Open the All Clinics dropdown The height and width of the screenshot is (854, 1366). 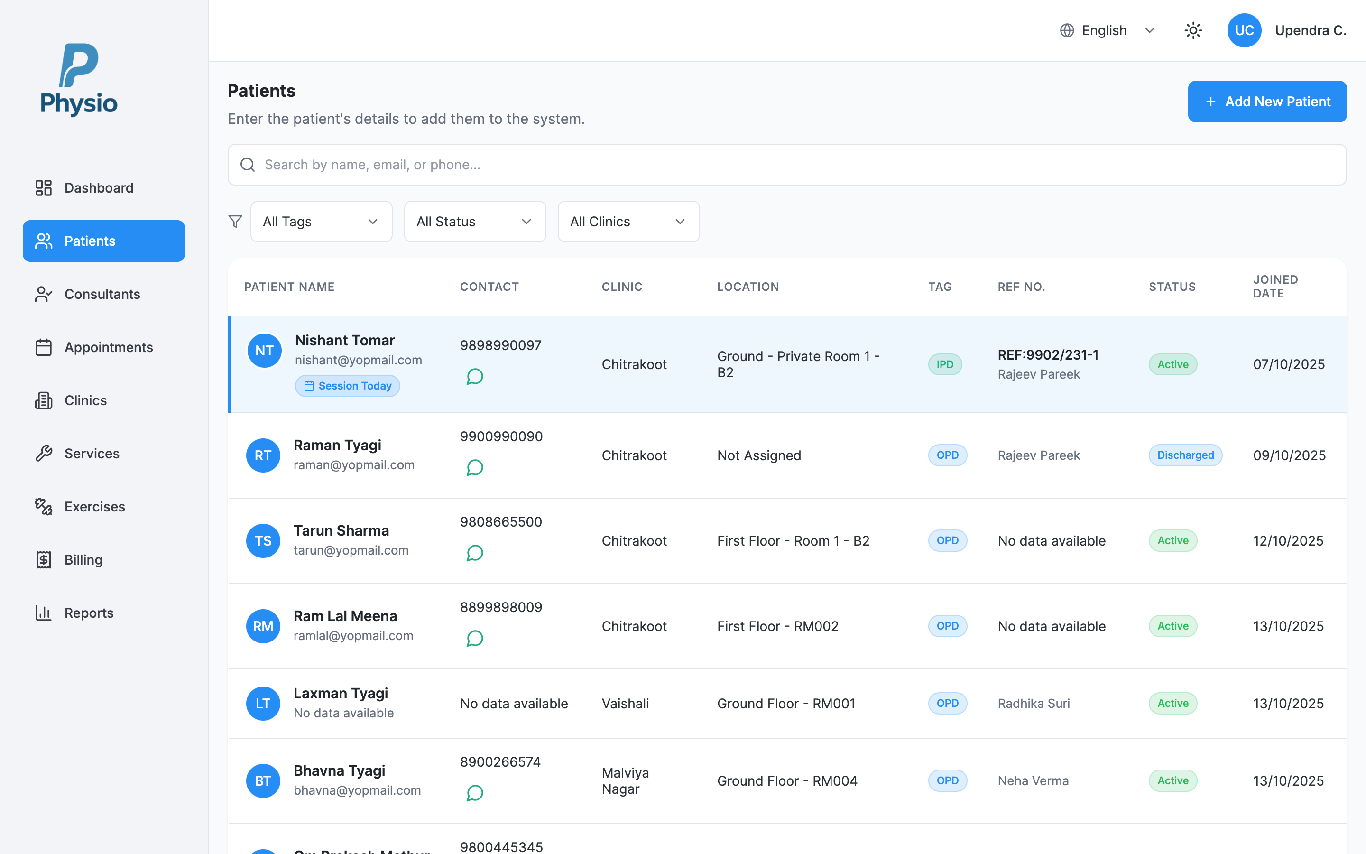pos(628,222)
